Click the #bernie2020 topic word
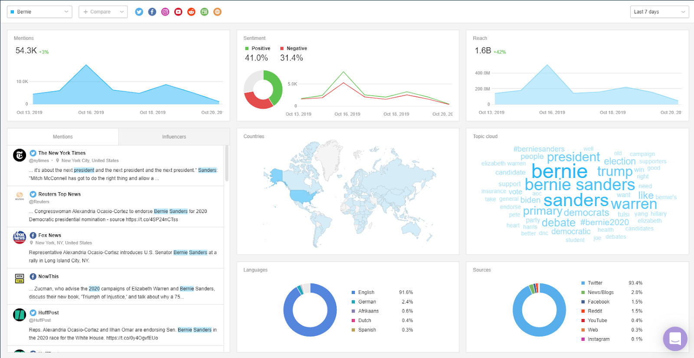The height and width of the screenshot is (358, 694). tap(605, 222)
